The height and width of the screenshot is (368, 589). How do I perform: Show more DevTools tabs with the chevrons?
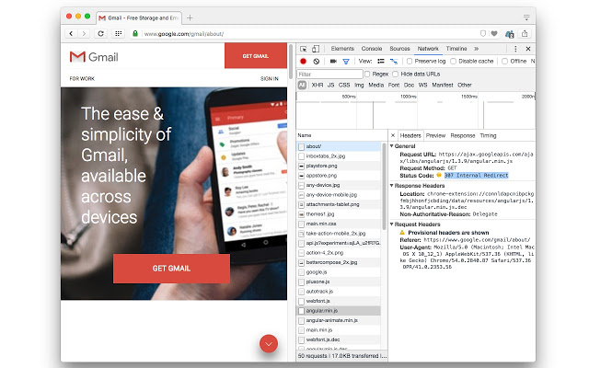(x=477, y=49)
